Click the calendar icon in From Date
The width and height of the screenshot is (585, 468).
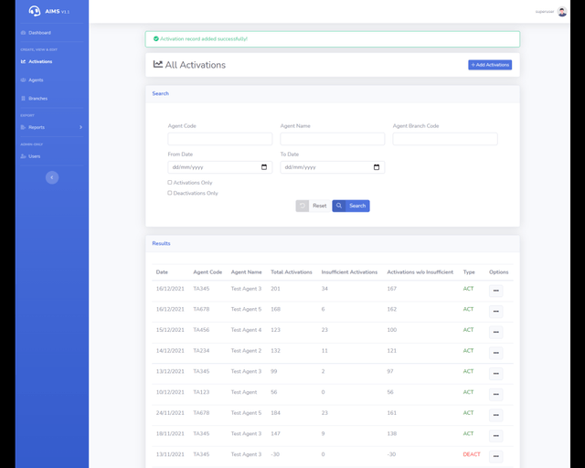264,167
